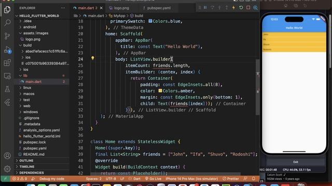The image size is (332, 186).
Task: Open Source Control view
Action: (x=7, y=36)
